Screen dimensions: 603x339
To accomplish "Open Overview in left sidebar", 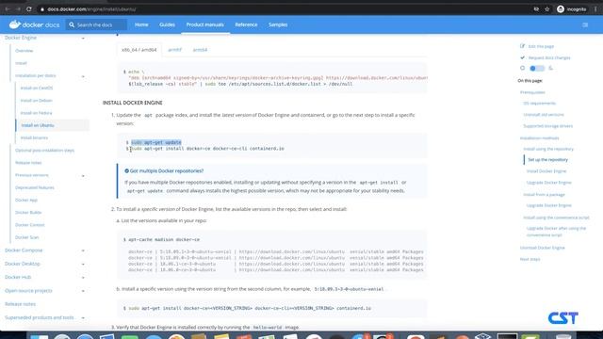I will tap(24, 51).
